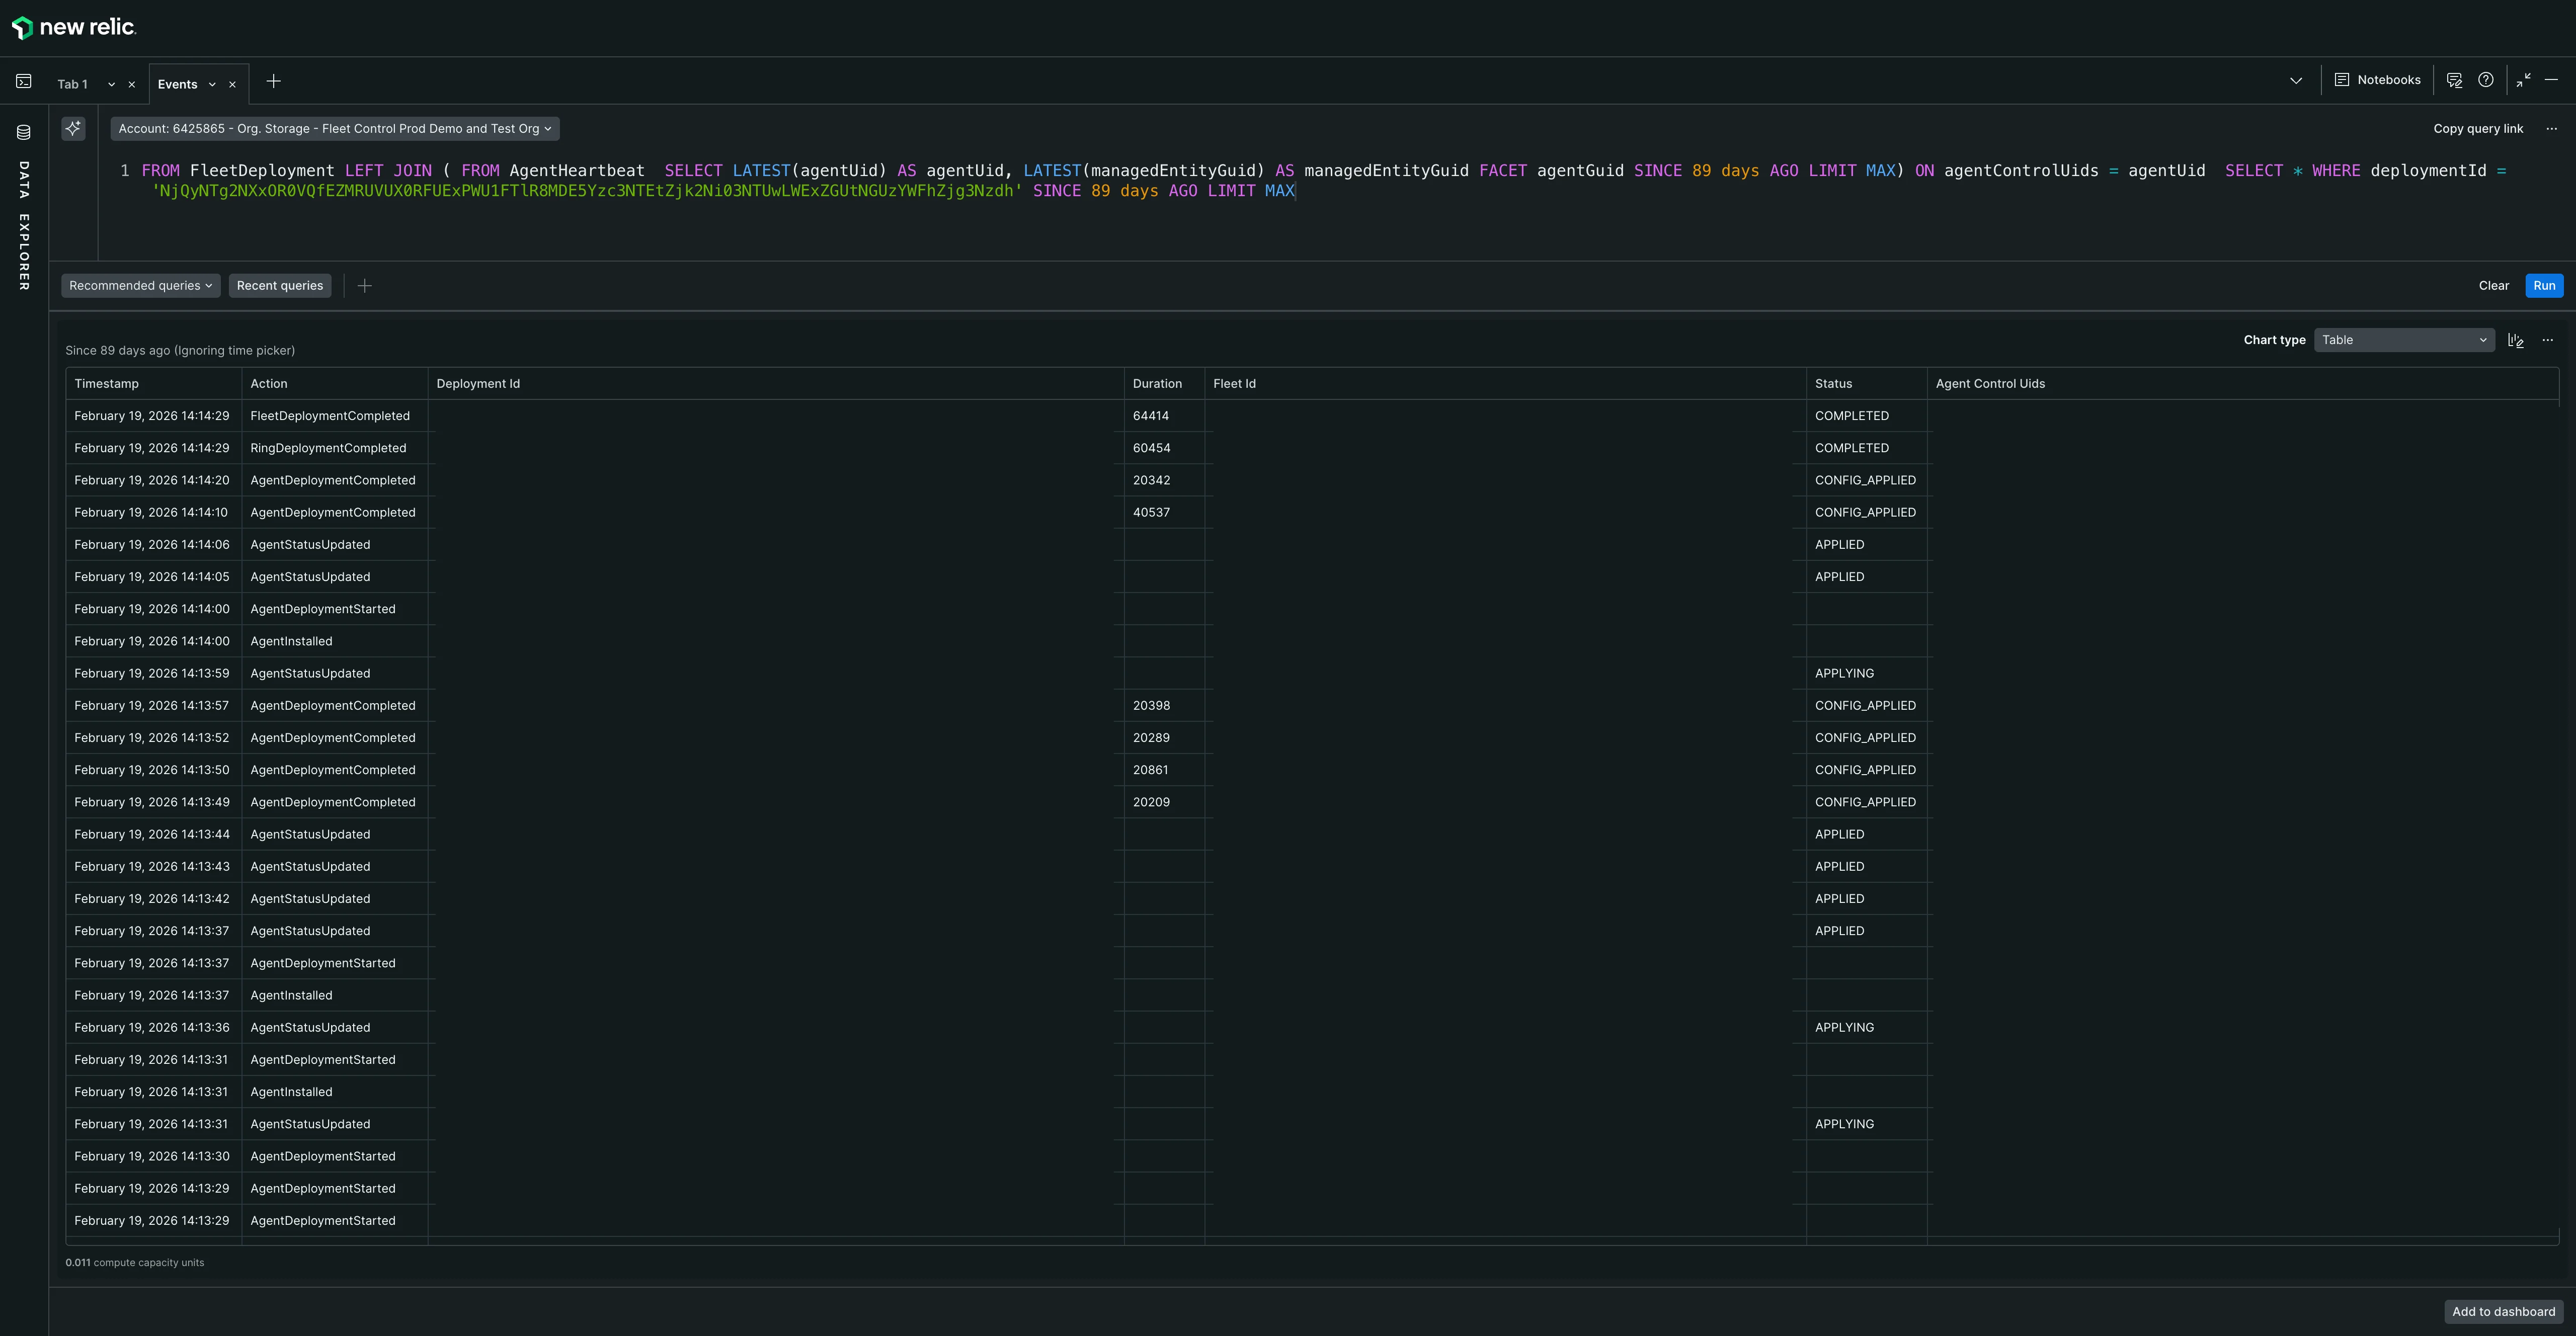Expand the Recommended queries dropdown
This screenshot has width=2576, height=1336.
(139, 285)
